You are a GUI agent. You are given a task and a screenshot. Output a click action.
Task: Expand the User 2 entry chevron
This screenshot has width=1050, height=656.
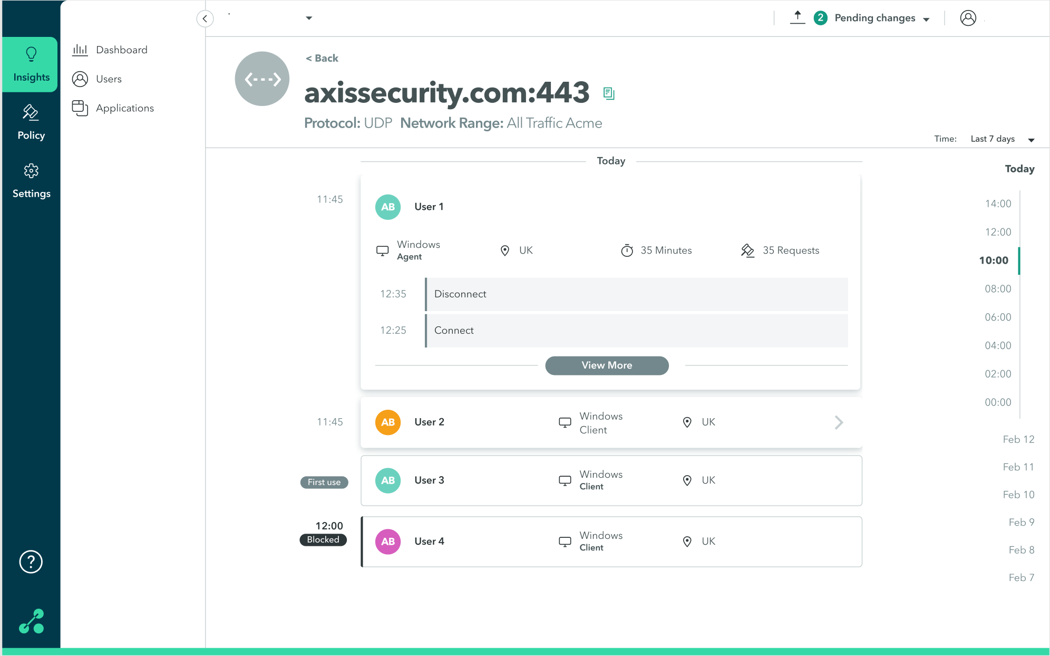pyautogui.click(x=839, y=422)
